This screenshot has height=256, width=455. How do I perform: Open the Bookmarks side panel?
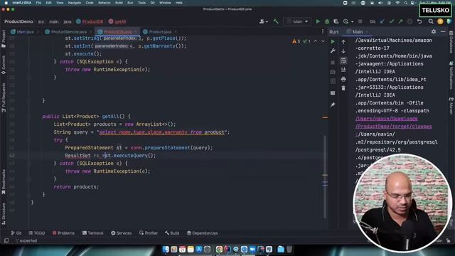(x=4, y=182)
